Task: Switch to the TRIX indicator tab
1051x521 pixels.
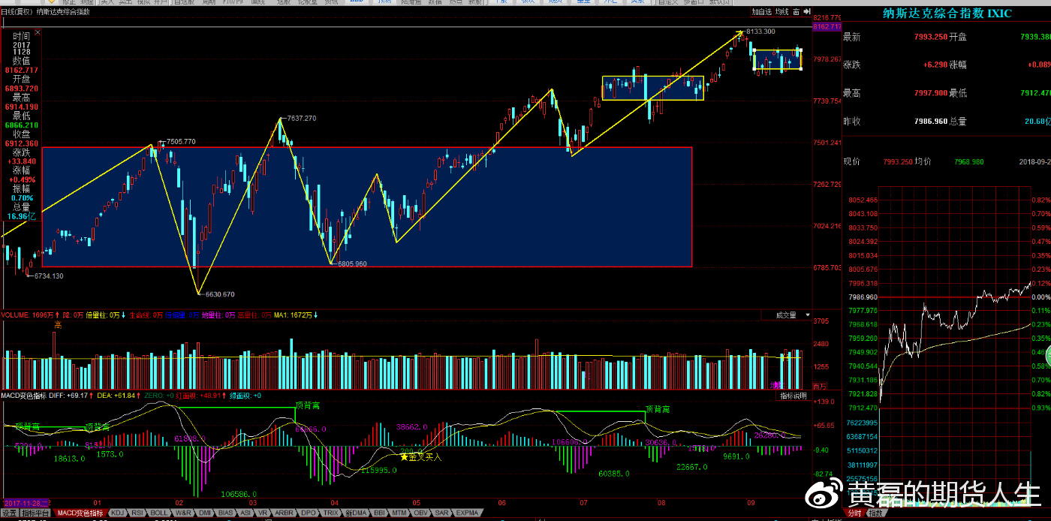Action: click(331, 513)
